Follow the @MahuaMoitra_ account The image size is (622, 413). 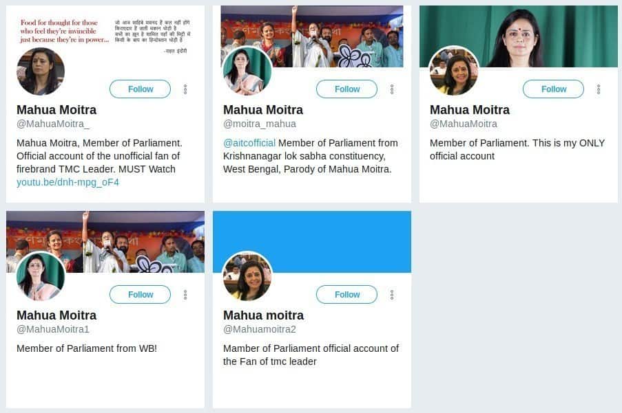pos(140,89)
